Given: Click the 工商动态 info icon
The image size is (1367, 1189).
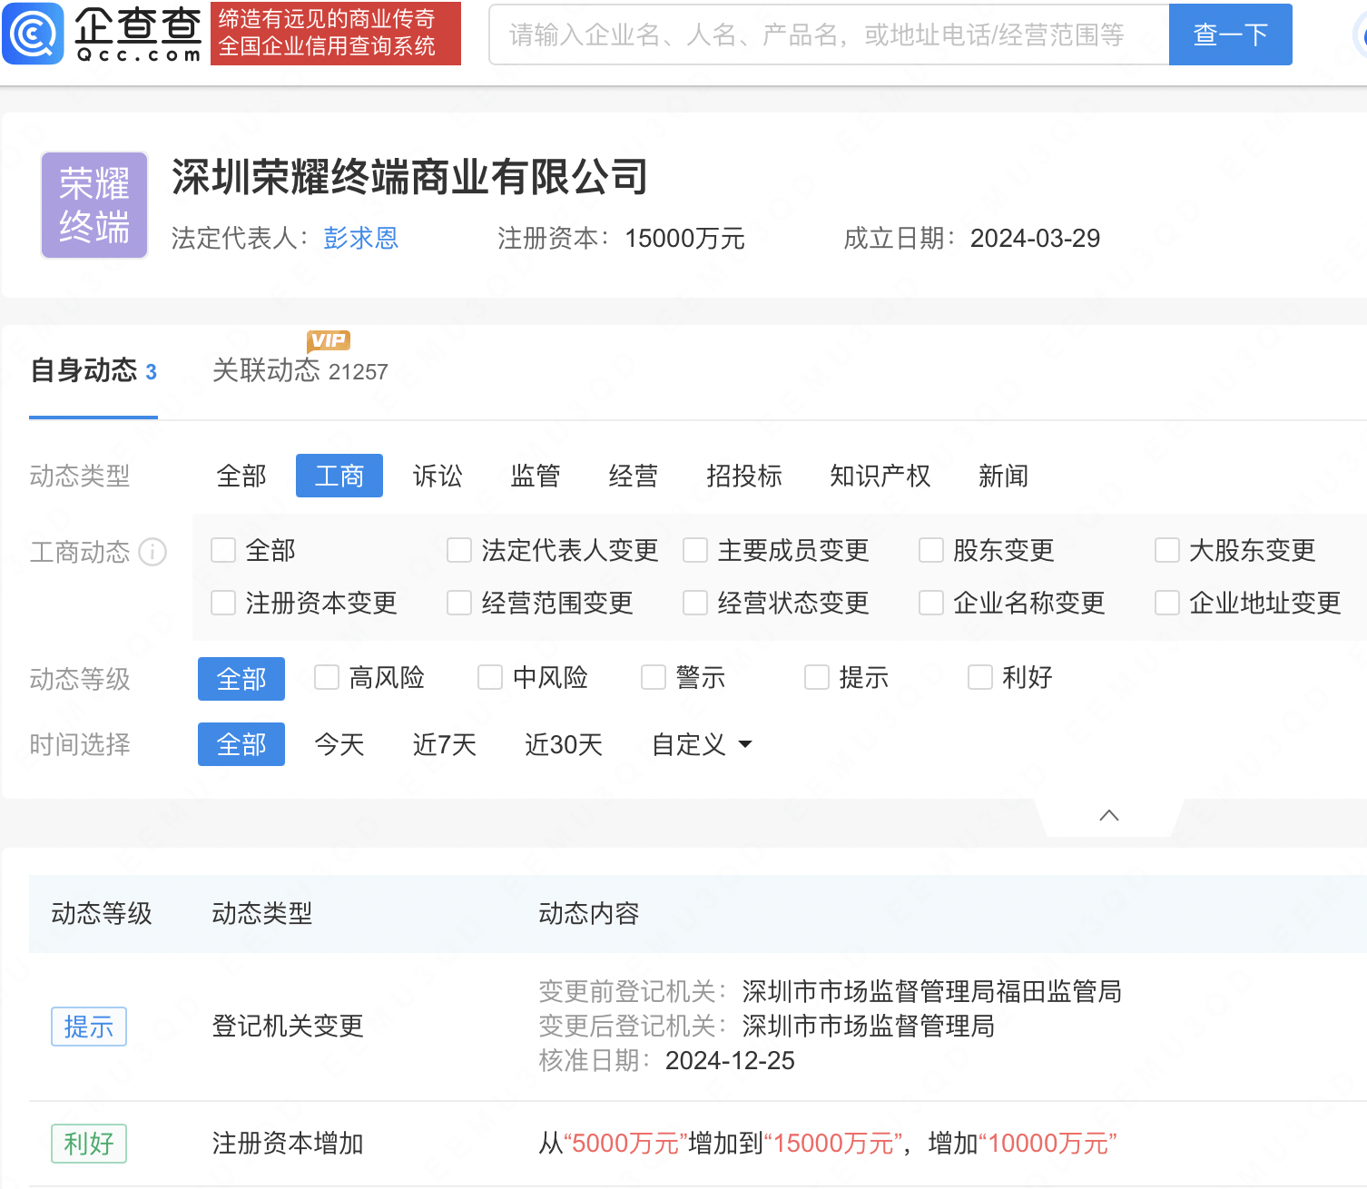Looking at the screenshot, I should [152, 551].
